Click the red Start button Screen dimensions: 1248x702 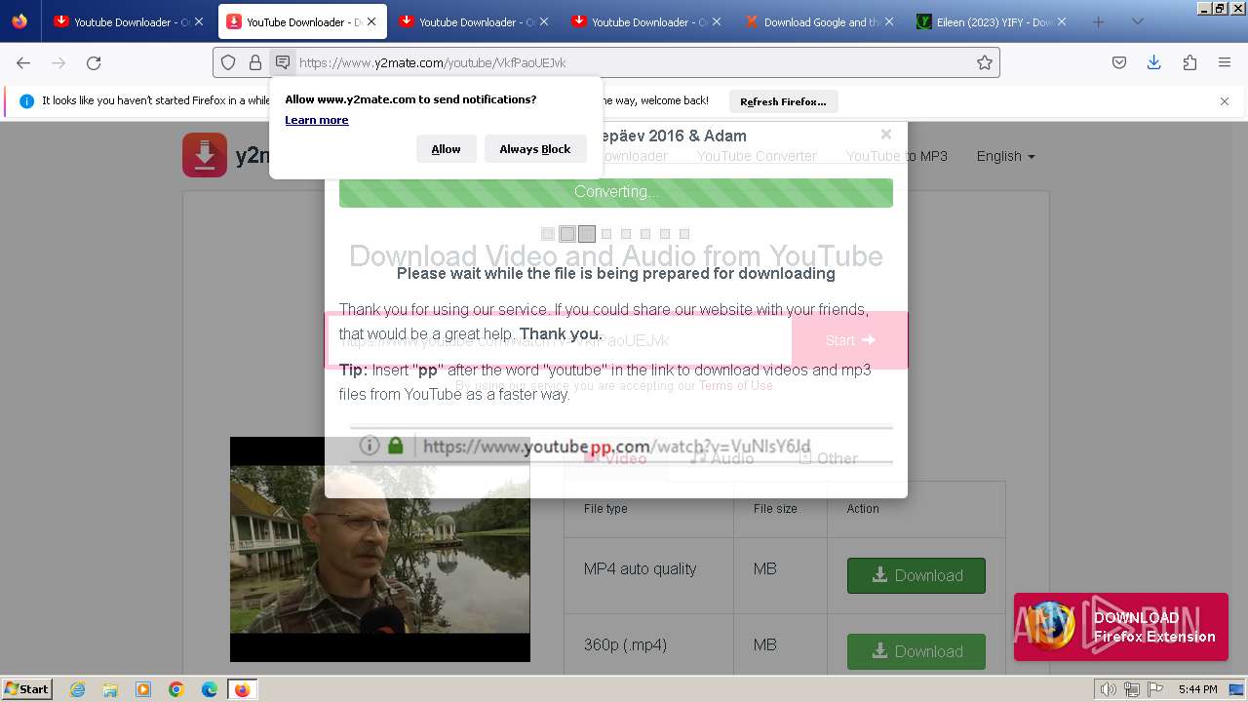[x=850, y=340]
